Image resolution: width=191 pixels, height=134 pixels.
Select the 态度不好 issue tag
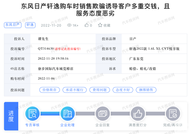pyautogui.click(x=122, y=90)
